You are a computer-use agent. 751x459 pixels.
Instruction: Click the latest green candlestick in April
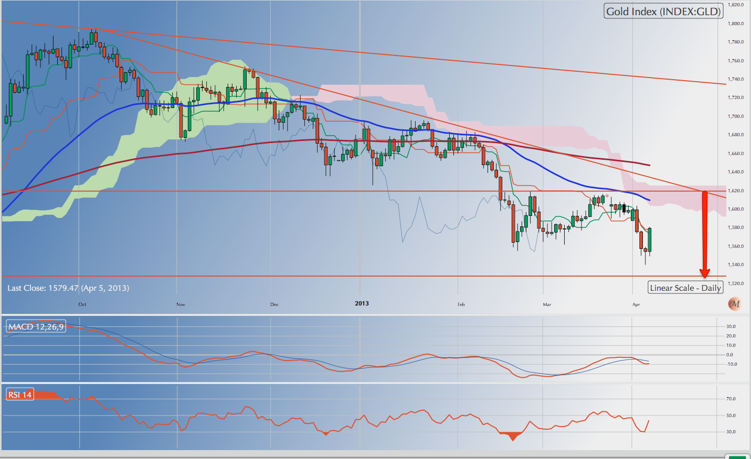click(650, 240)
